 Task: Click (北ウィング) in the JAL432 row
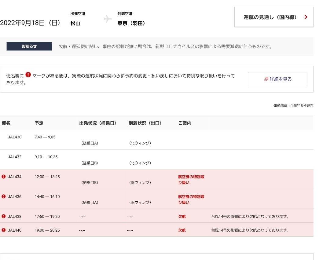coord(140,163)
